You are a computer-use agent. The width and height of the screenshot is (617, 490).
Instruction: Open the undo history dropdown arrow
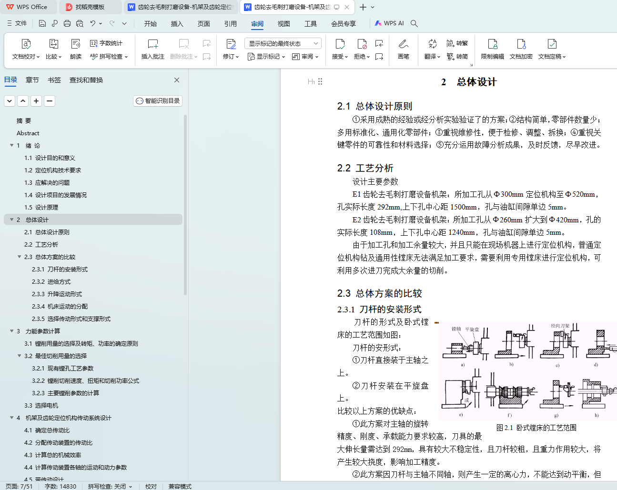tap(101, 23)
